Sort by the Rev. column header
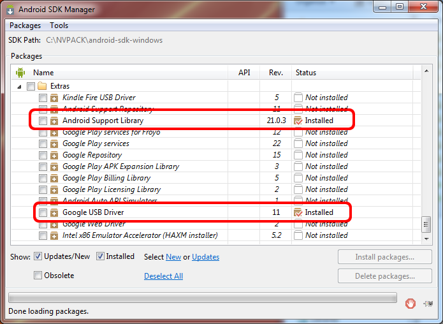The height and width of the screenshot is (324, 443). click(276, 73)
